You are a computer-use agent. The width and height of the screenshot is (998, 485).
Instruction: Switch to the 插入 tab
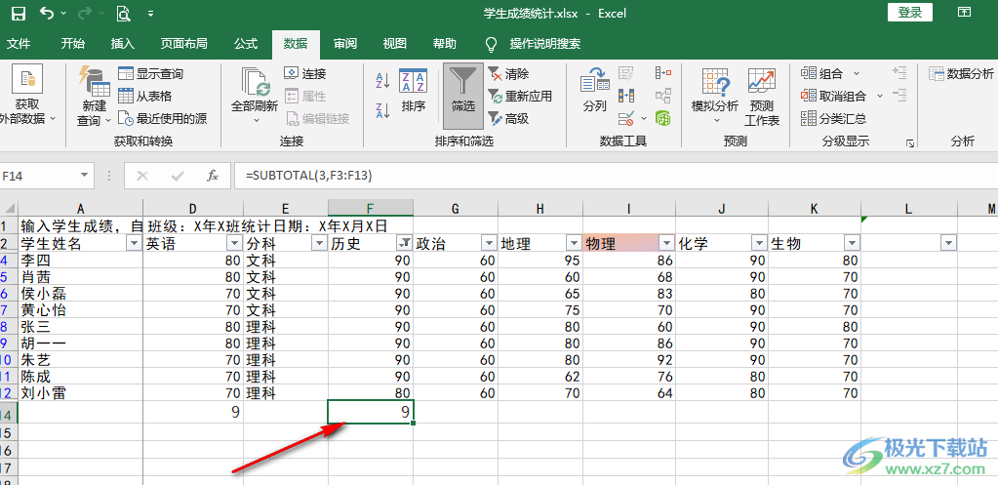pos(123,44)
